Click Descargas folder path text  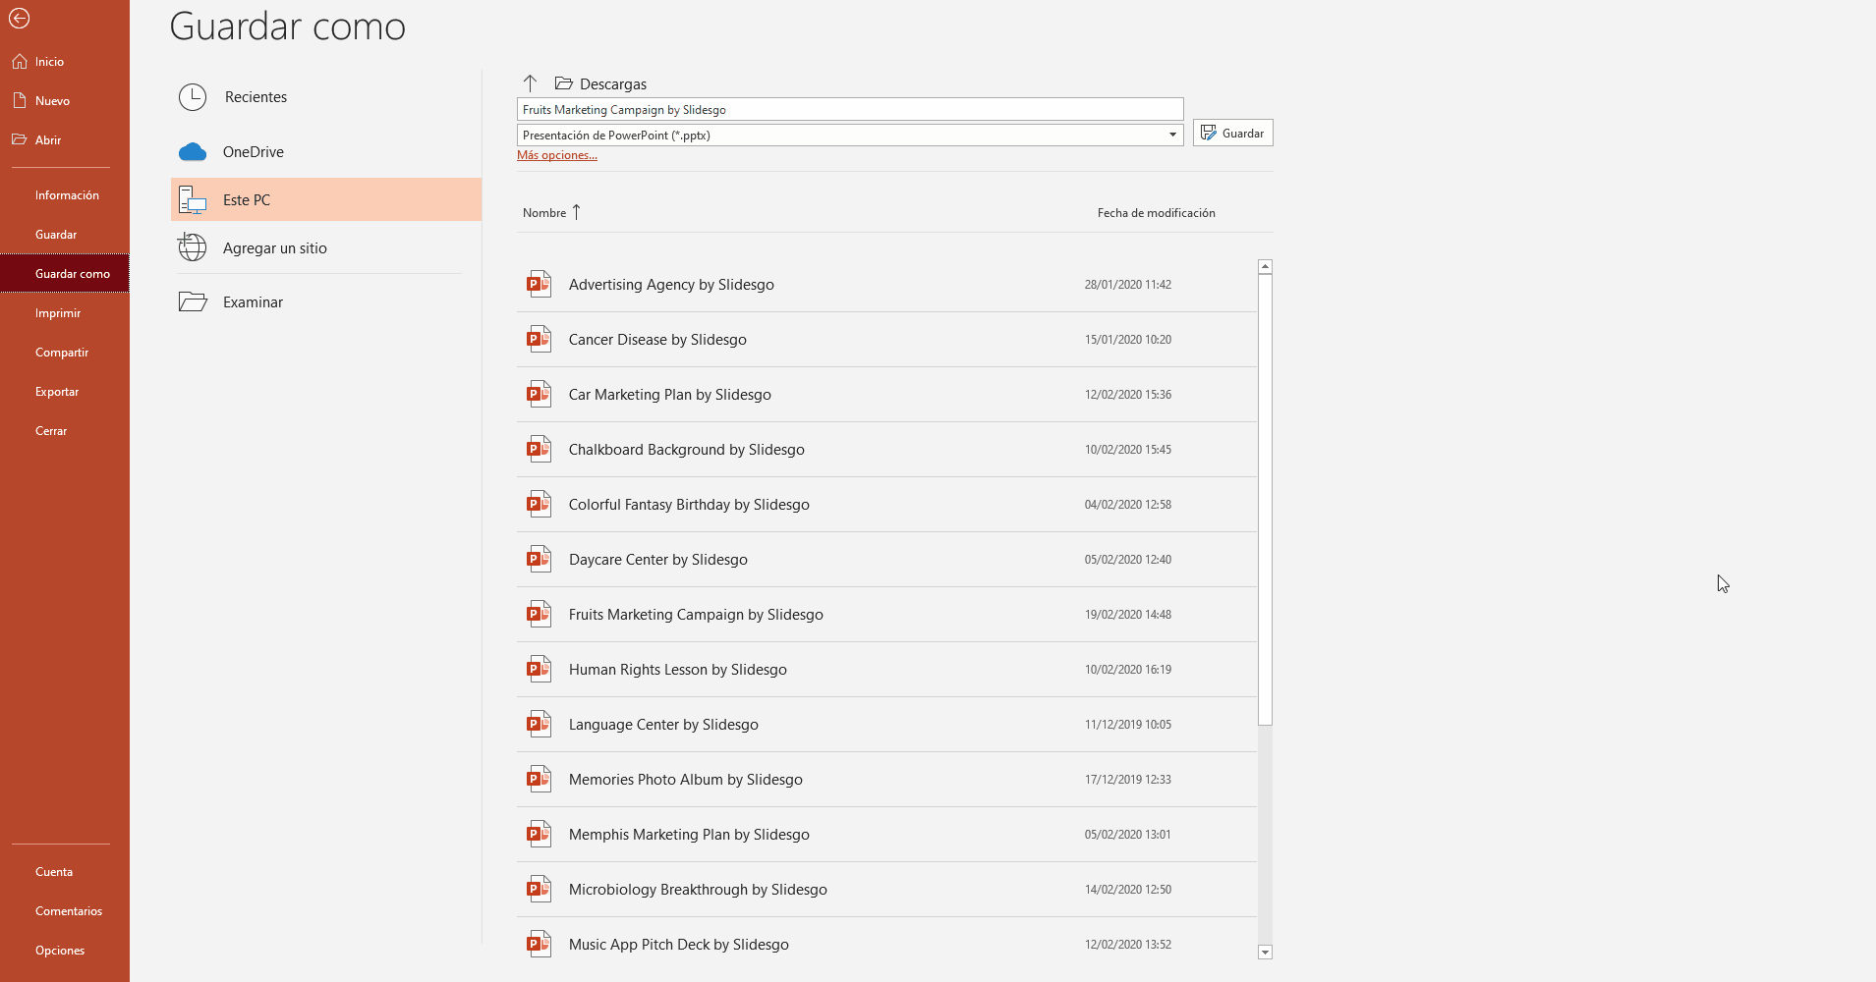pos(613,84)
